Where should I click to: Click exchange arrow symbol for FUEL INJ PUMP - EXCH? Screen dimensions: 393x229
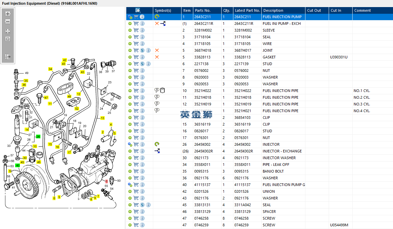pyautogui.click(x=163, y=24)
